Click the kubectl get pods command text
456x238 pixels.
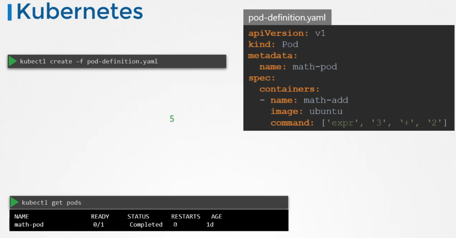point(51,202)
